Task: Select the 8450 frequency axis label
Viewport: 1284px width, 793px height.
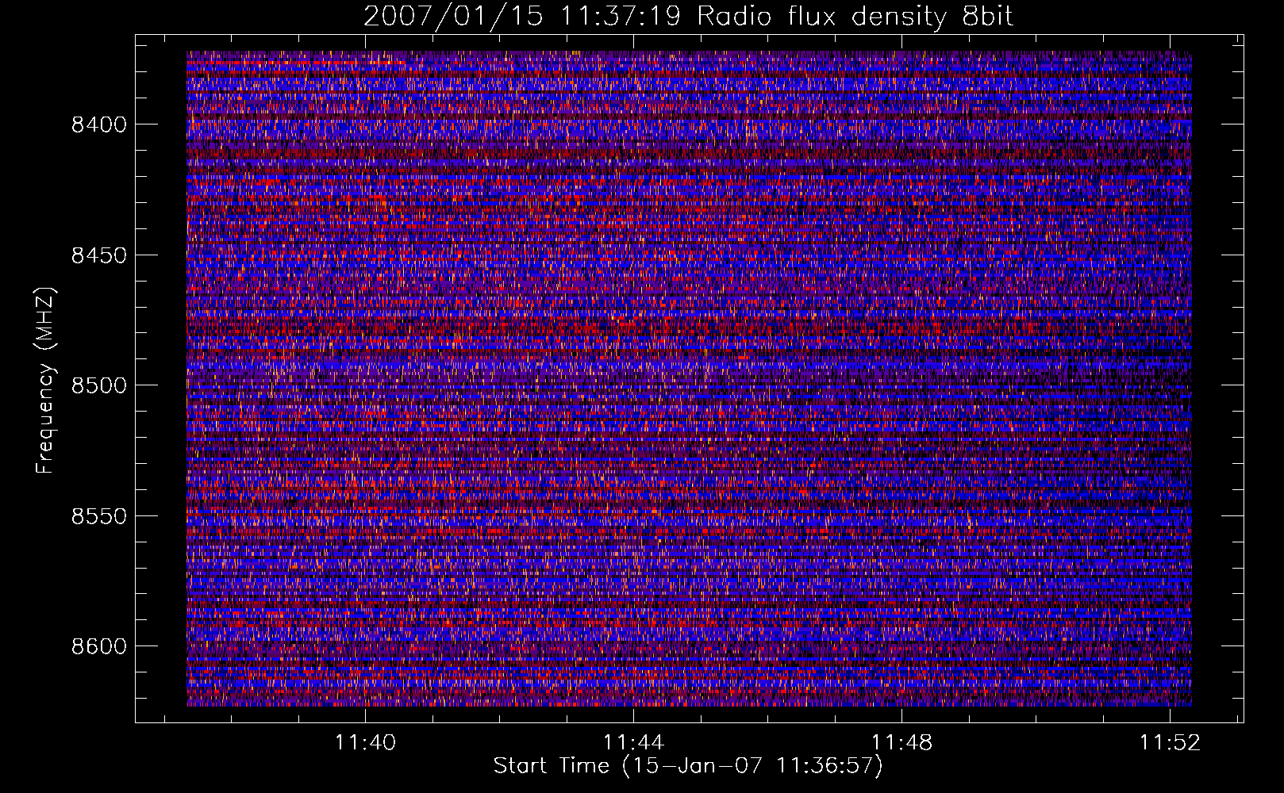Action: tap(99, 255)
